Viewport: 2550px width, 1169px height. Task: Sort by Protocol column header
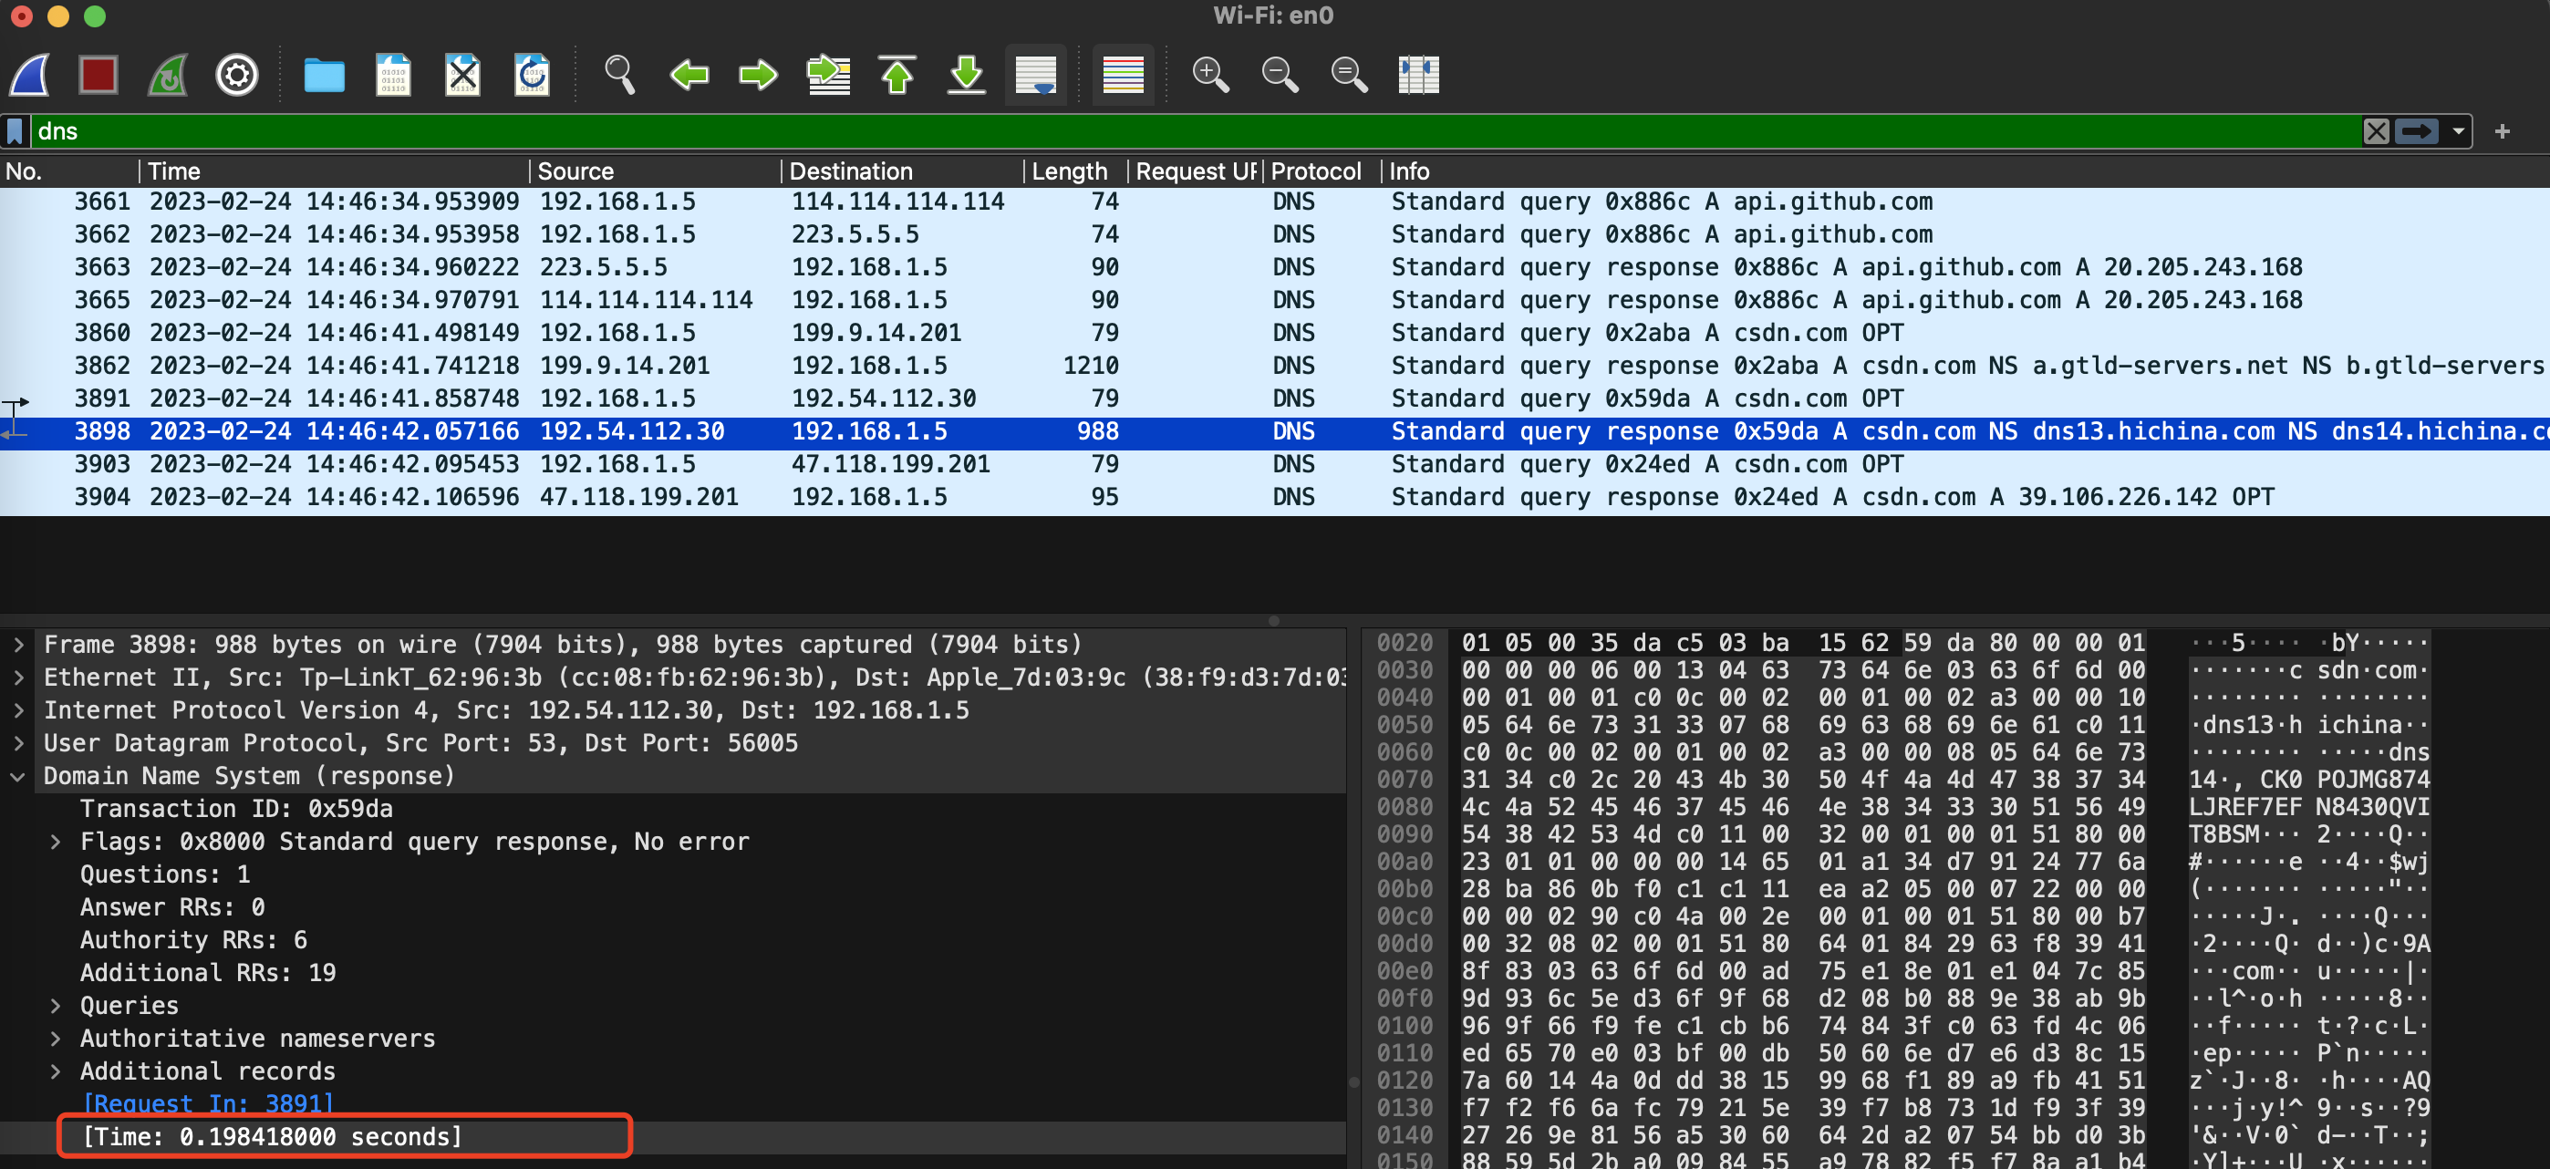click(1320, 171)
